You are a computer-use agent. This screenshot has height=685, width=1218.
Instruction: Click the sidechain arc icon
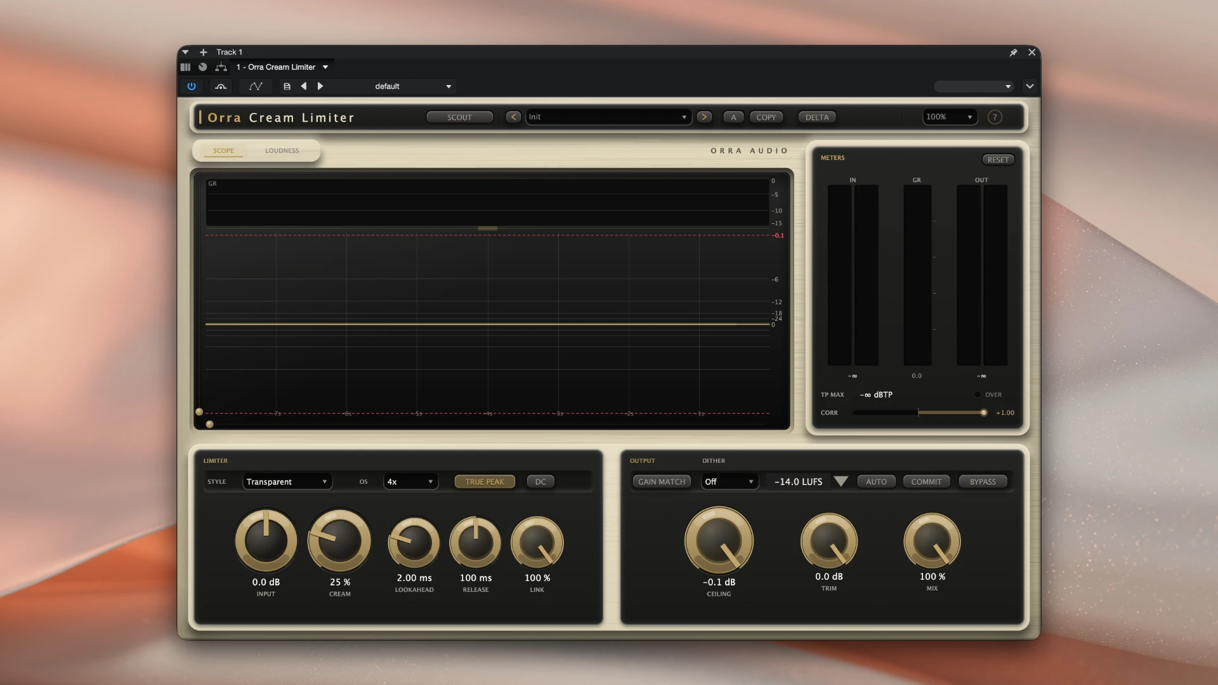[221, 86]
